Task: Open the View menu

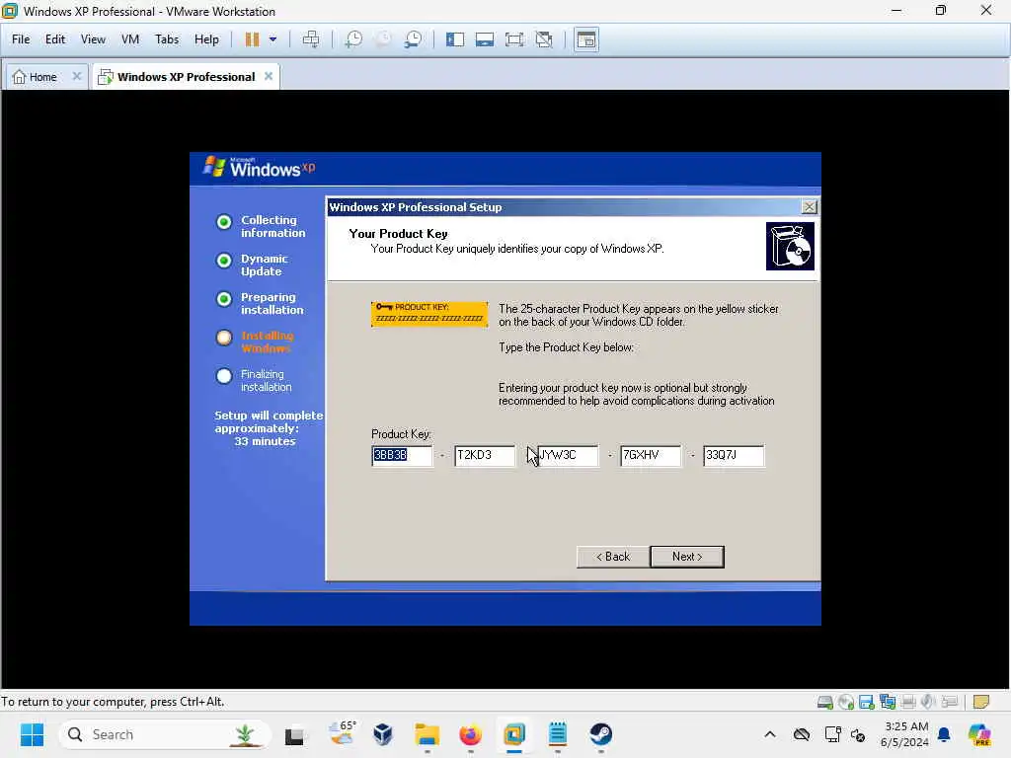Action: (x=93, y=39)
